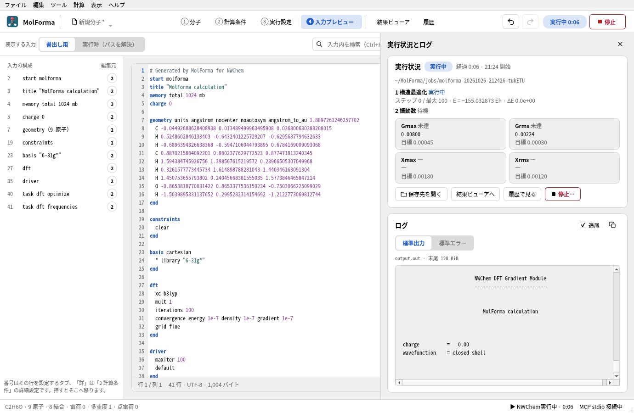Open the 履歴 tab
Screen dimensions: 634x413
429,22
